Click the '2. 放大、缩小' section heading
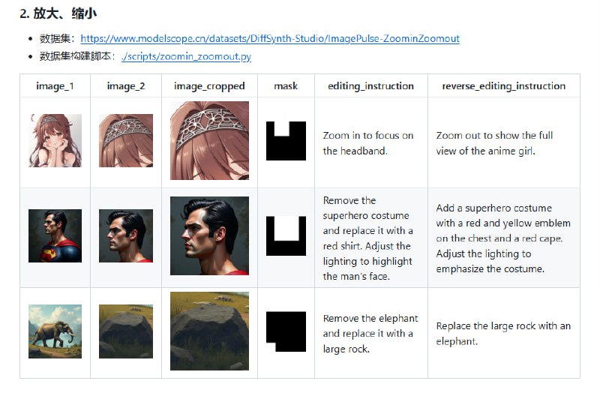 click(x=58, y=13)
